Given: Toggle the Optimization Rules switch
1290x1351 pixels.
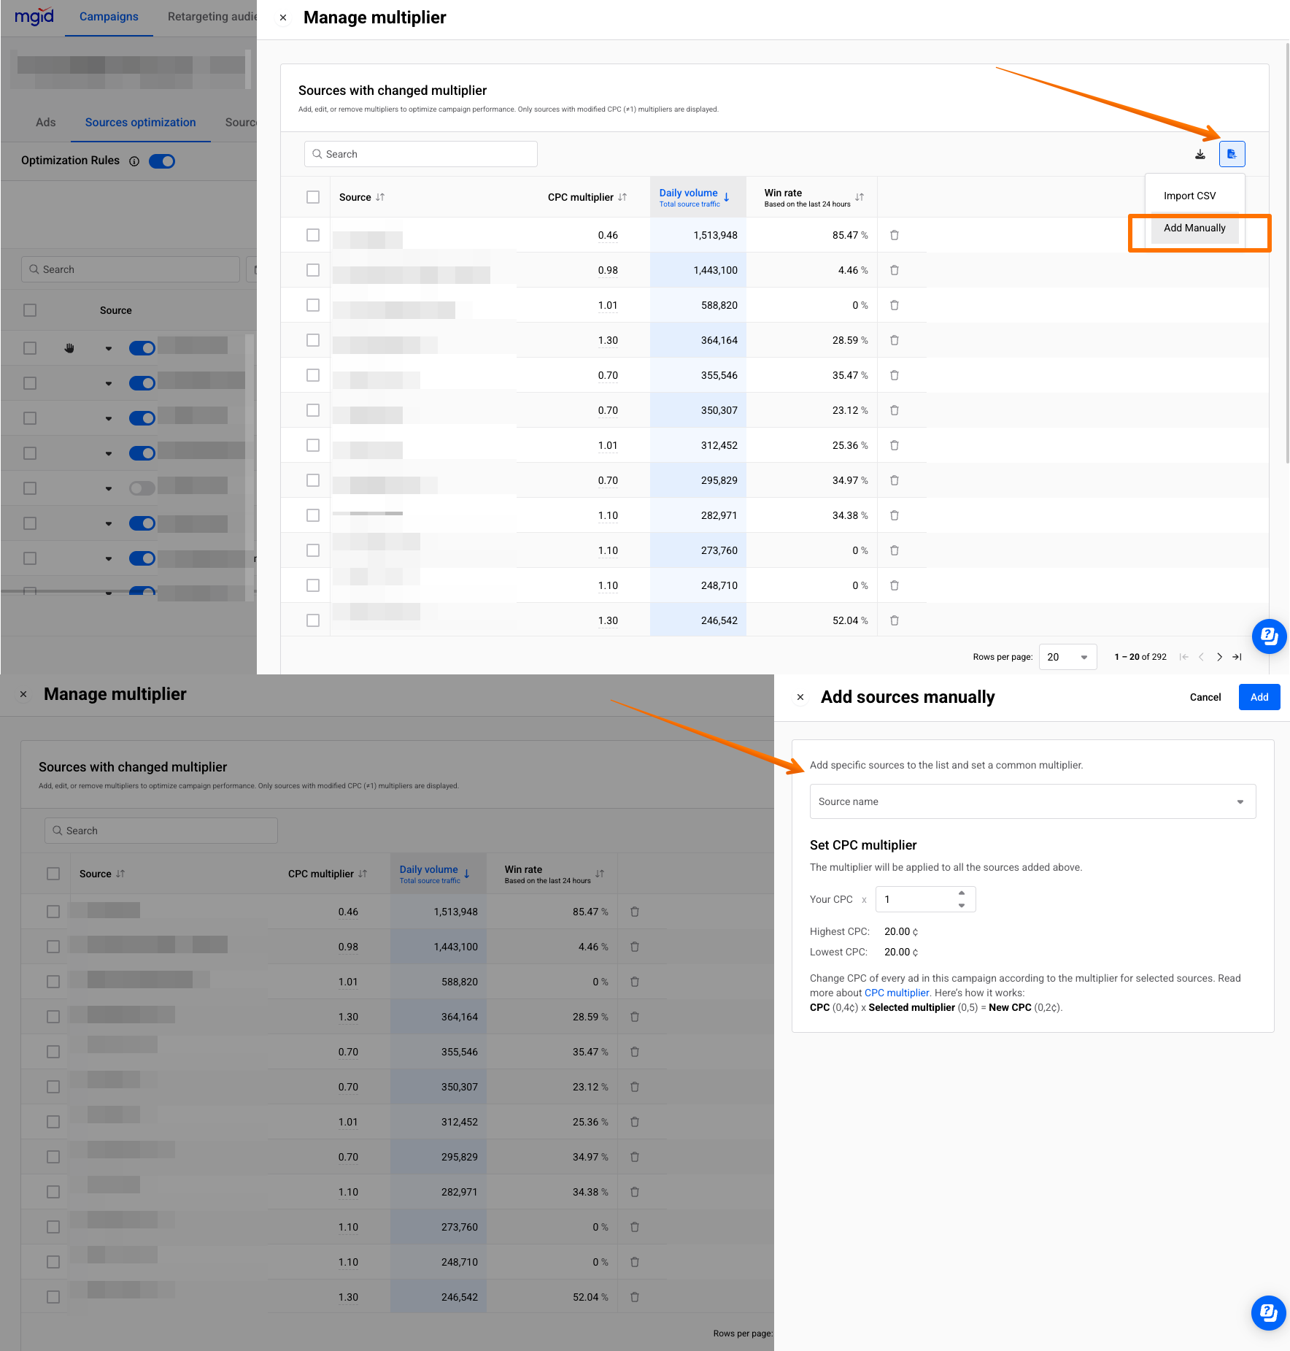Looking at the screenshot, I should click(x=162, y=161).
